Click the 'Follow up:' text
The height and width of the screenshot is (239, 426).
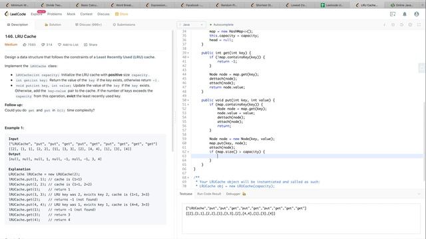tap(13, 105)
